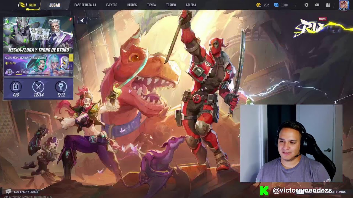Select the Jugar tab

(55, 5)
